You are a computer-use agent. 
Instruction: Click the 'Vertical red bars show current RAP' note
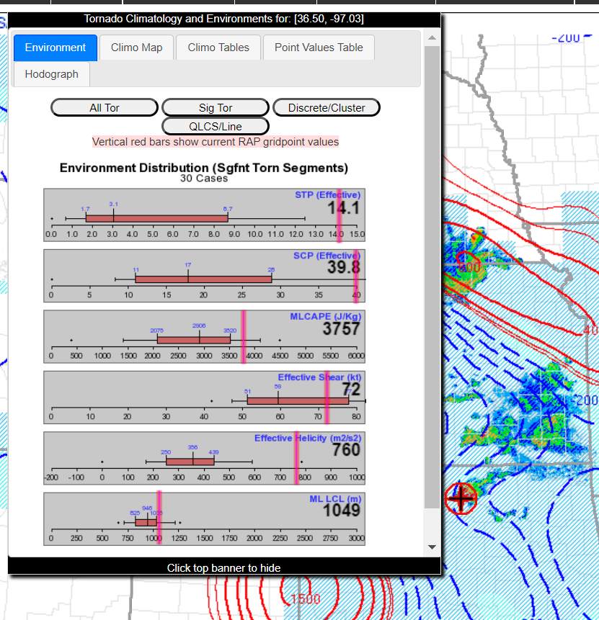pos(216,142)
